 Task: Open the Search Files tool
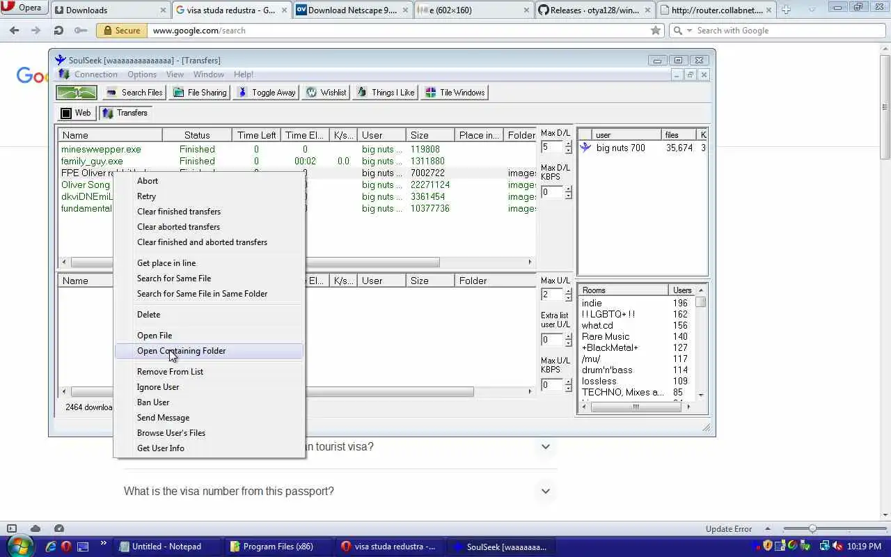coord(134,93)
